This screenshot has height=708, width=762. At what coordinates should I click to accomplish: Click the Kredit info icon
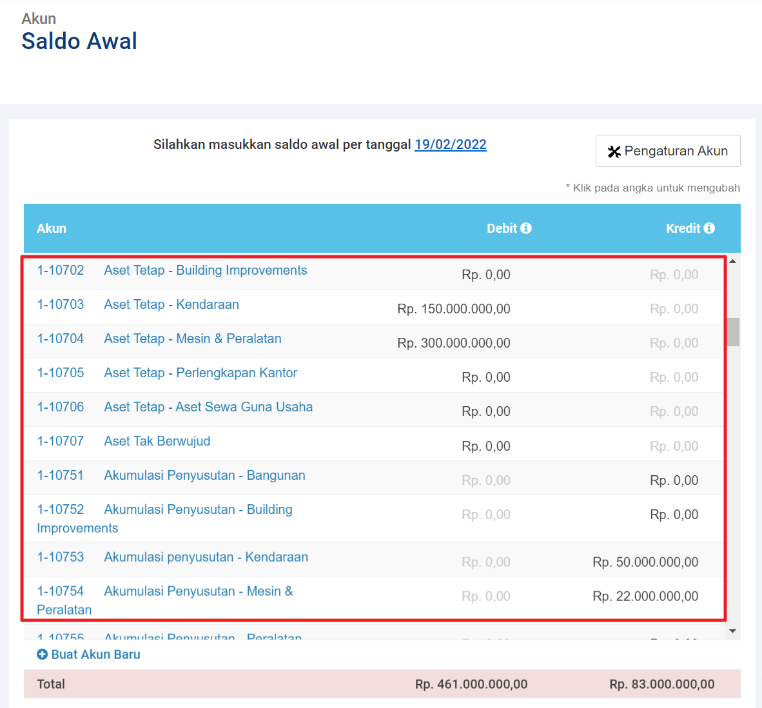(x=709, y=228)
